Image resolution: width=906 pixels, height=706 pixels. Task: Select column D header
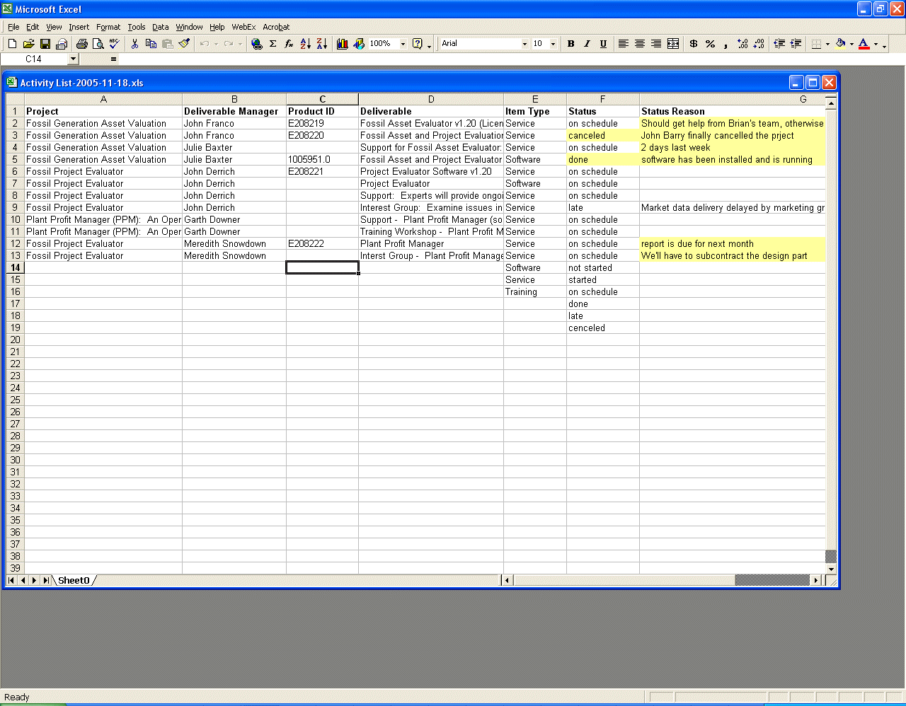coord(431,100)
